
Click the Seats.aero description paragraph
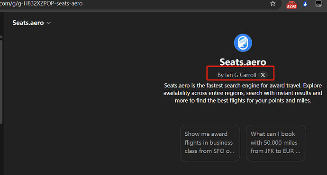(243, 93)
